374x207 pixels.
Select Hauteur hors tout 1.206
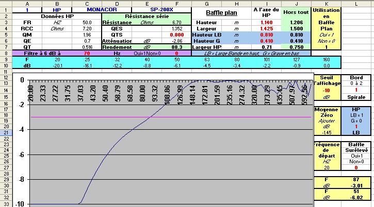[x=297, y=22]
